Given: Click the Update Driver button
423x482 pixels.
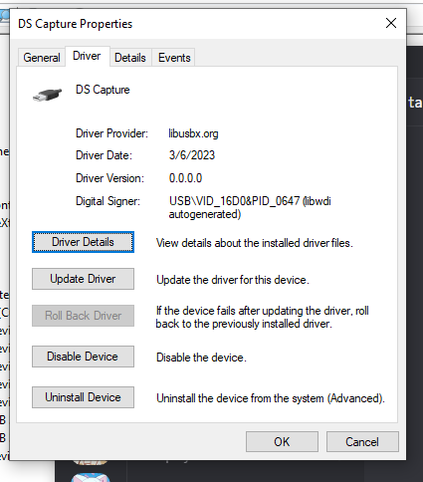Looking at the screenshot, I should 83,279.
